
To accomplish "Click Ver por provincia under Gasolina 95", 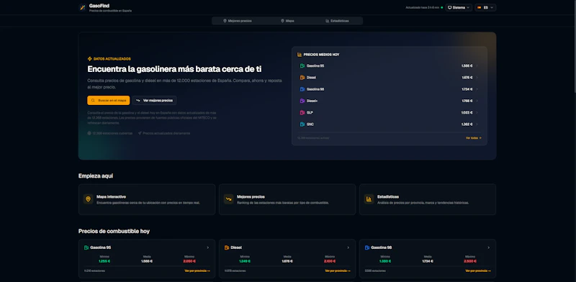I will 197,271.
